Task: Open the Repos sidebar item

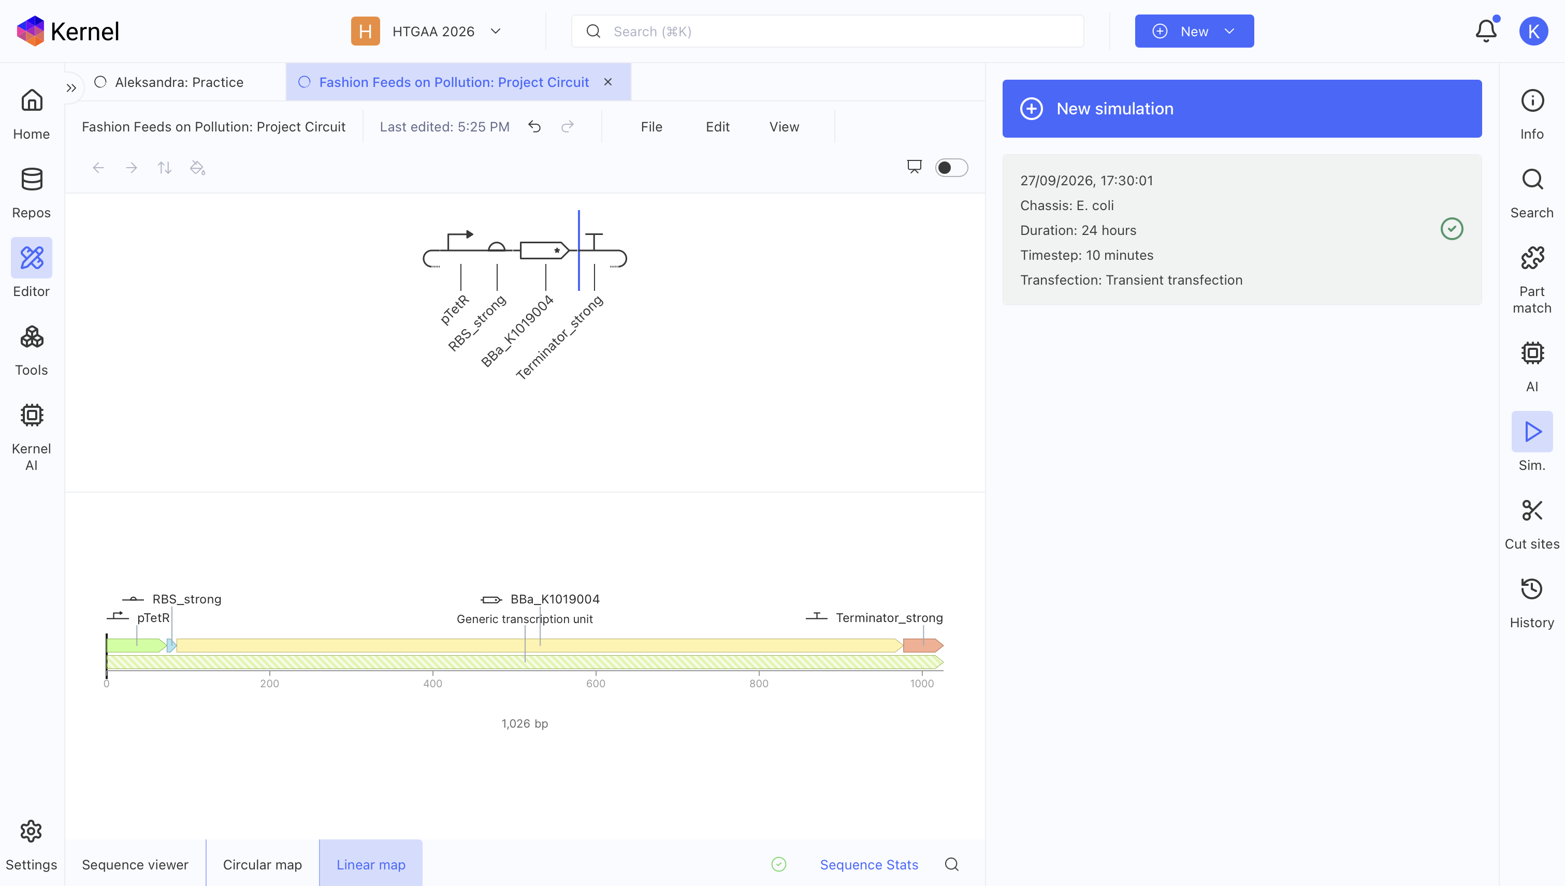Action: click(32, 193)
